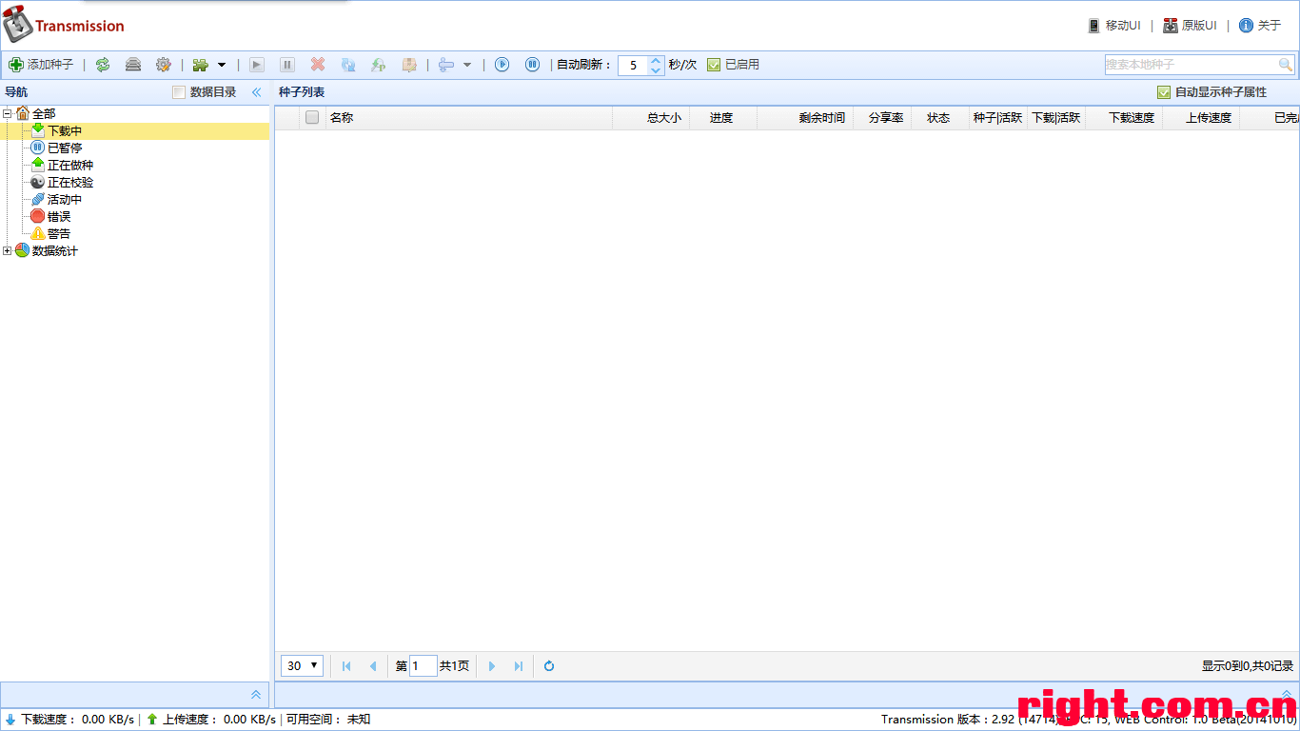The image size is (1300, 731).
Task: Open settings with the gear toolbar icon
Action: coord(163,65)
